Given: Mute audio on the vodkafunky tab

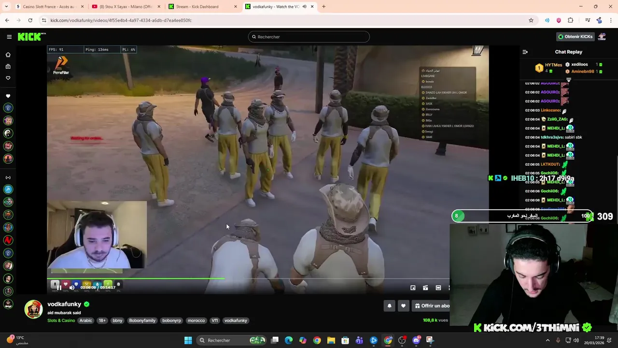Looking at the screenshot, I should coord(304,7).
